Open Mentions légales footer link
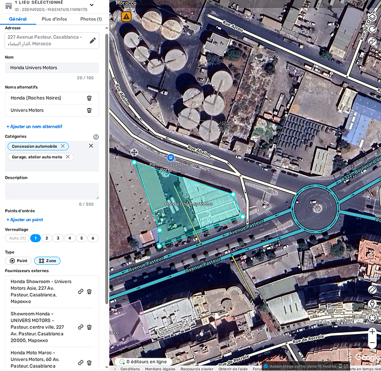 (160, 369)
